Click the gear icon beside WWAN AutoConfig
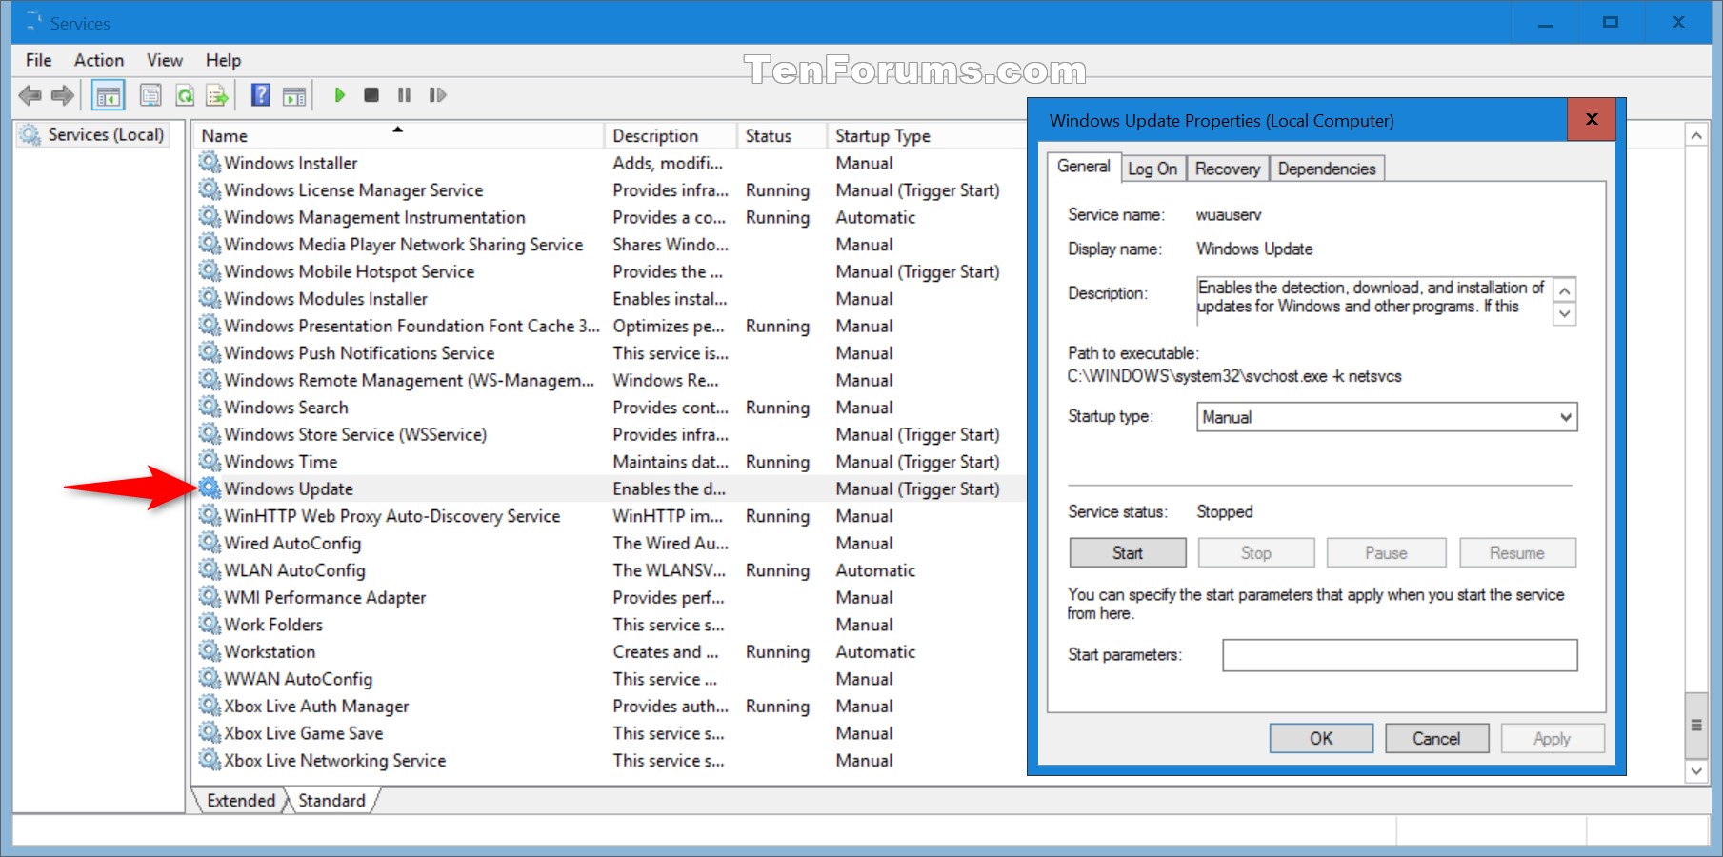This screenshot has height=857, width=1723. [210, 679]
